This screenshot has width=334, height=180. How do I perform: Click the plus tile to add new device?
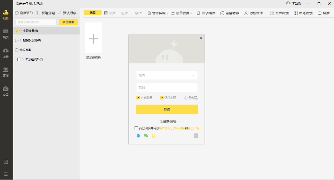click(93, 38)
